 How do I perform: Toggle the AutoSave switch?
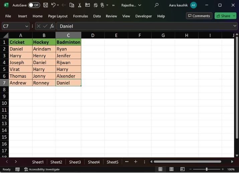coord(34,5)
